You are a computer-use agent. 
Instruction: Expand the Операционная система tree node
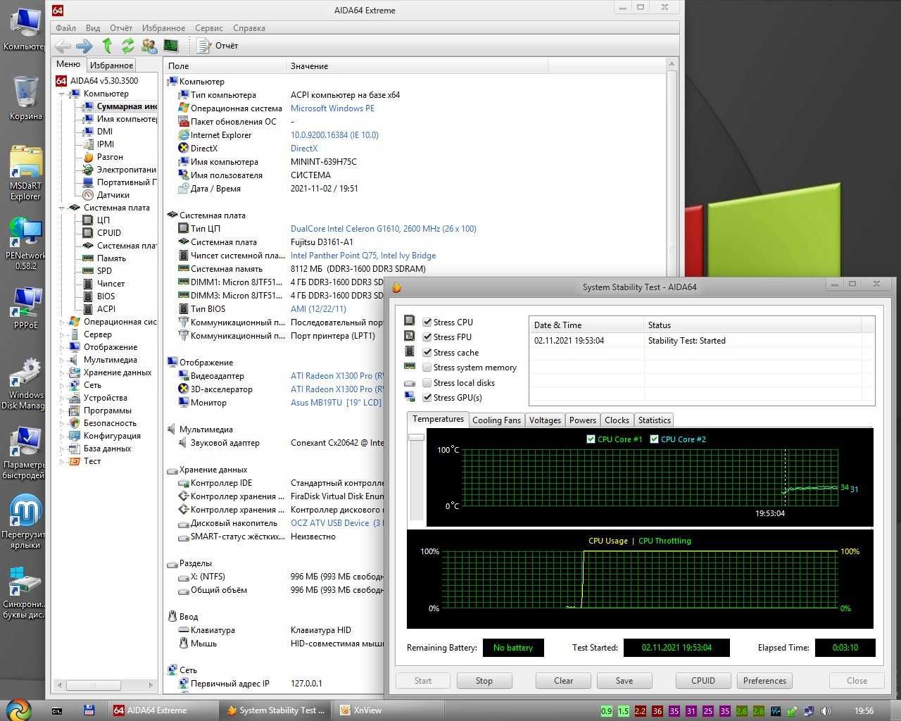(61, 322)
